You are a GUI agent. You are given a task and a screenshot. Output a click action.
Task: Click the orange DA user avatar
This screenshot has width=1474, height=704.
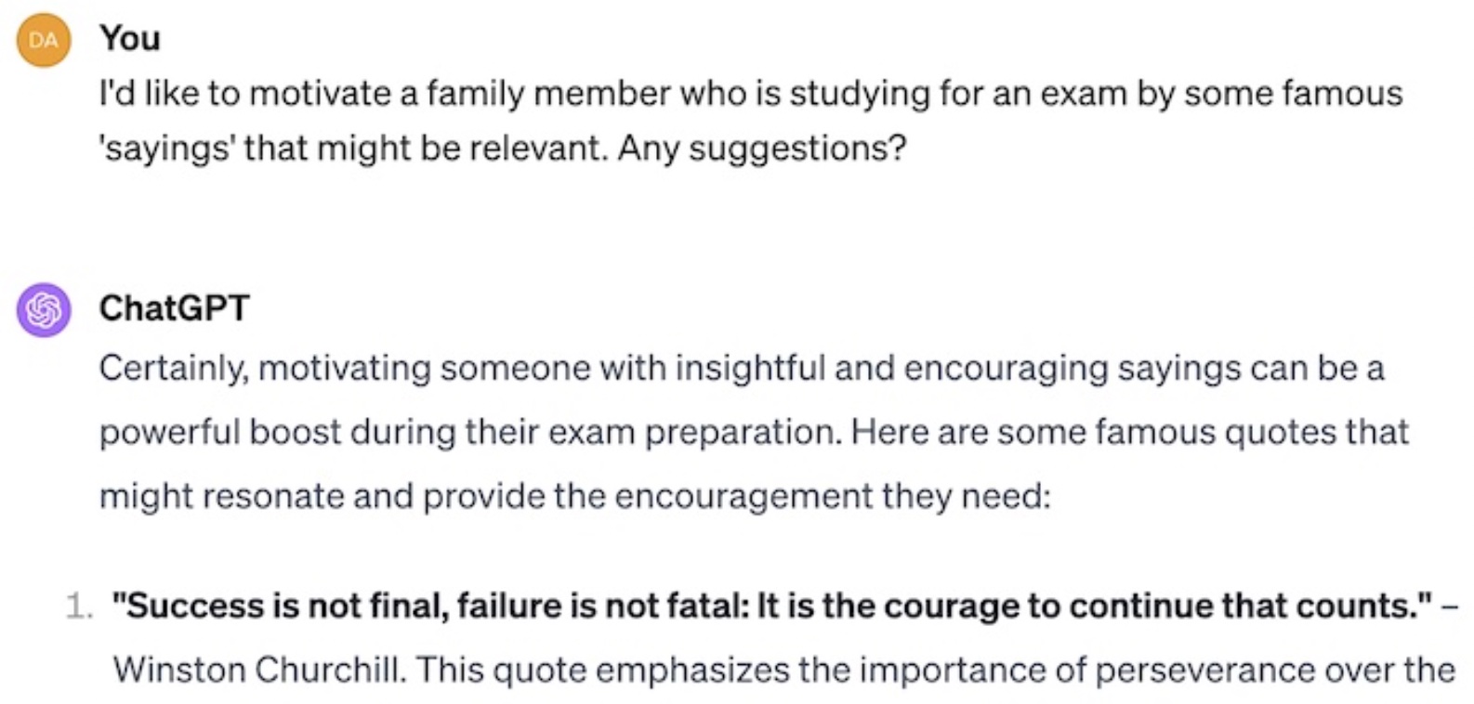tap(44, 40)
